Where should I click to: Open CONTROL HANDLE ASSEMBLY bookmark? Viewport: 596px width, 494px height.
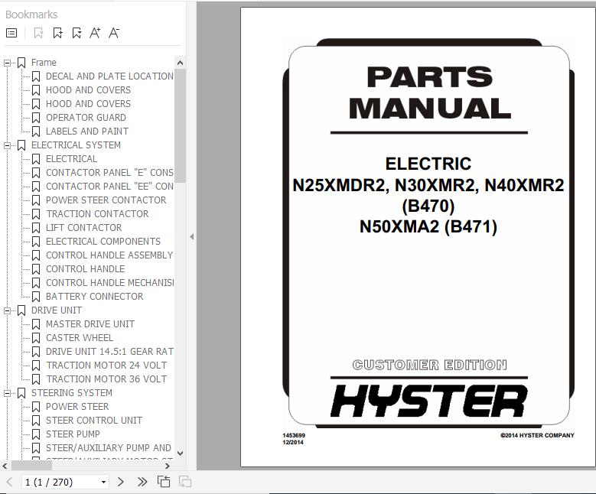(109, 255)
